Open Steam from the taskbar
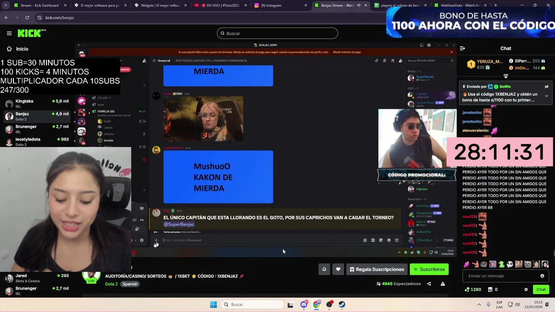The height and width of the screenshot is (312, 555). click(x=342, y=305)
